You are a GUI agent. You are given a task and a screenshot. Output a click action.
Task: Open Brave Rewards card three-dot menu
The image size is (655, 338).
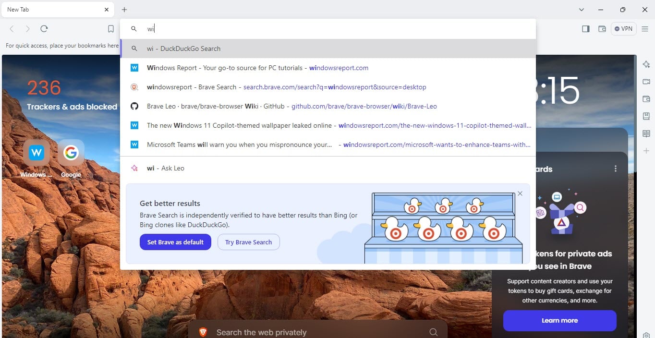(x=616, y=169)
